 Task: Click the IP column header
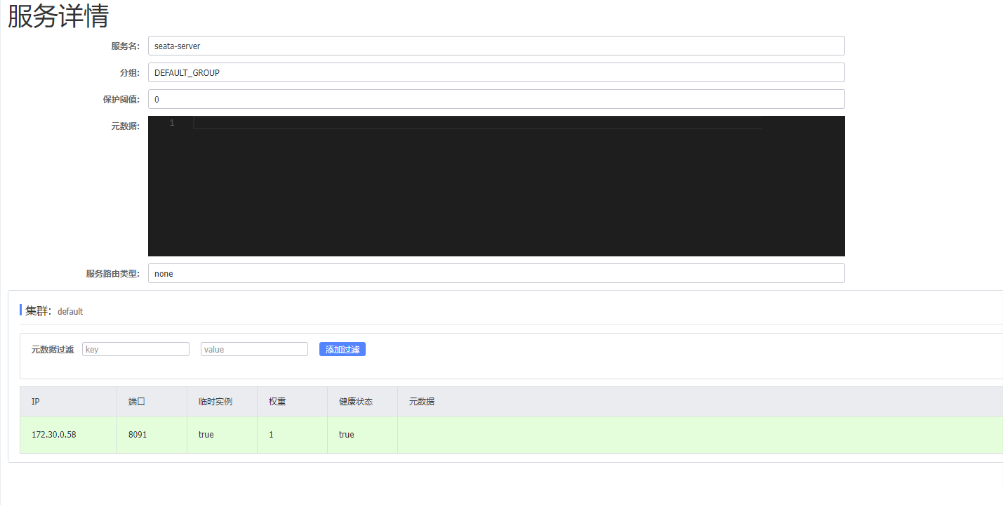point(35,401)
